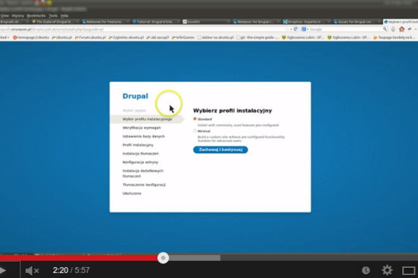Click the Weryfikacja wymagań step
Screen dimensions: 418x278
[142, 128]
